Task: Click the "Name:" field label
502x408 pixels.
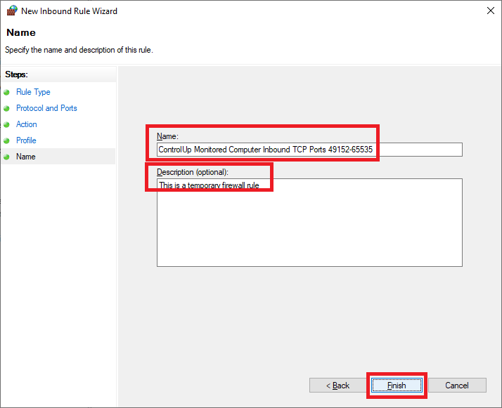Action: coord(168,136)
